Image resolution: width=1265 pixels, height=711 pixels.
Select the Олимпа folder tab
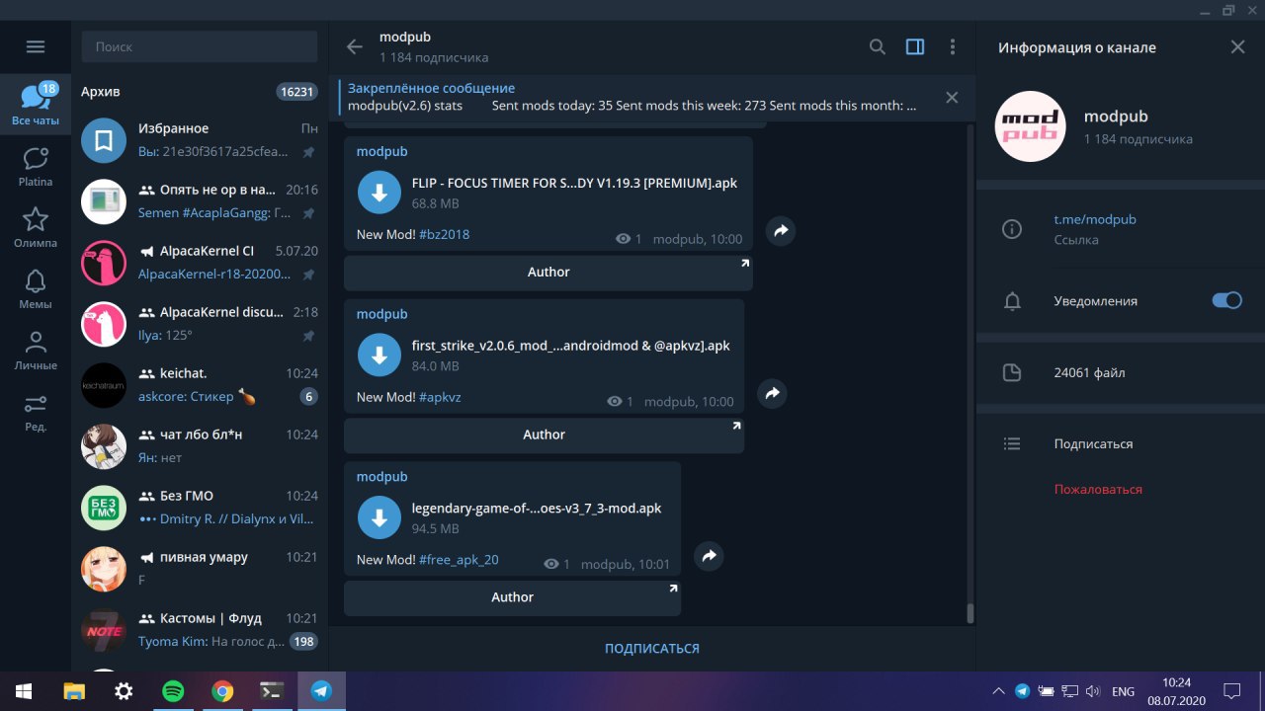click(36, 228)
